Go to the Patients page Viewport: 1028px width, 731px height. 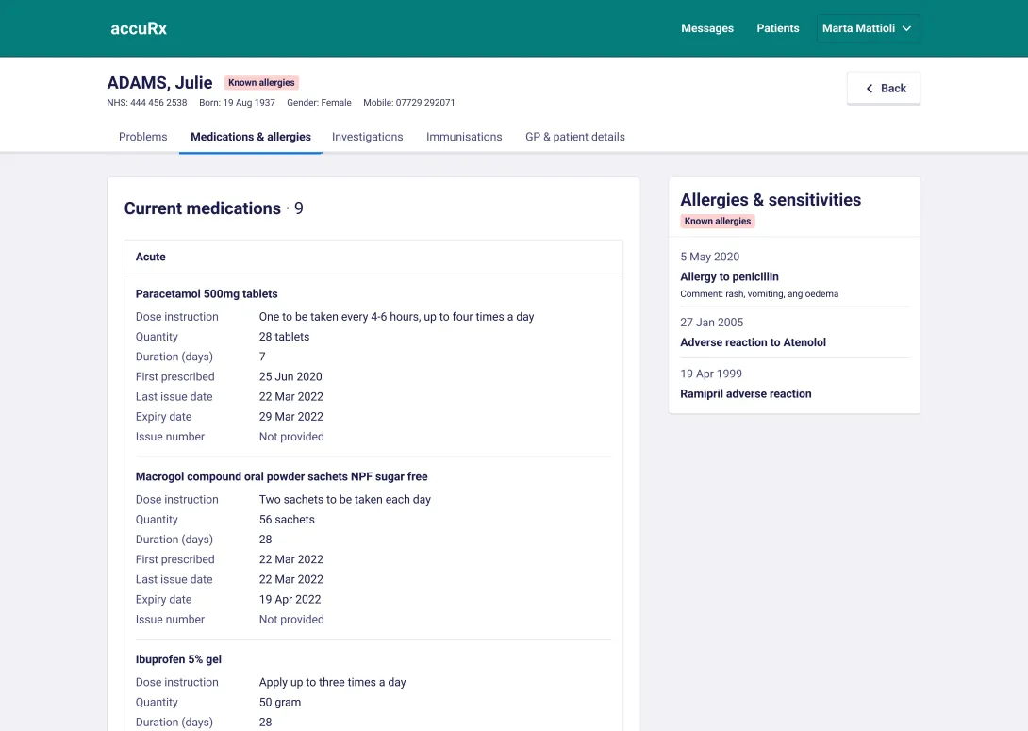coord(777,29)
